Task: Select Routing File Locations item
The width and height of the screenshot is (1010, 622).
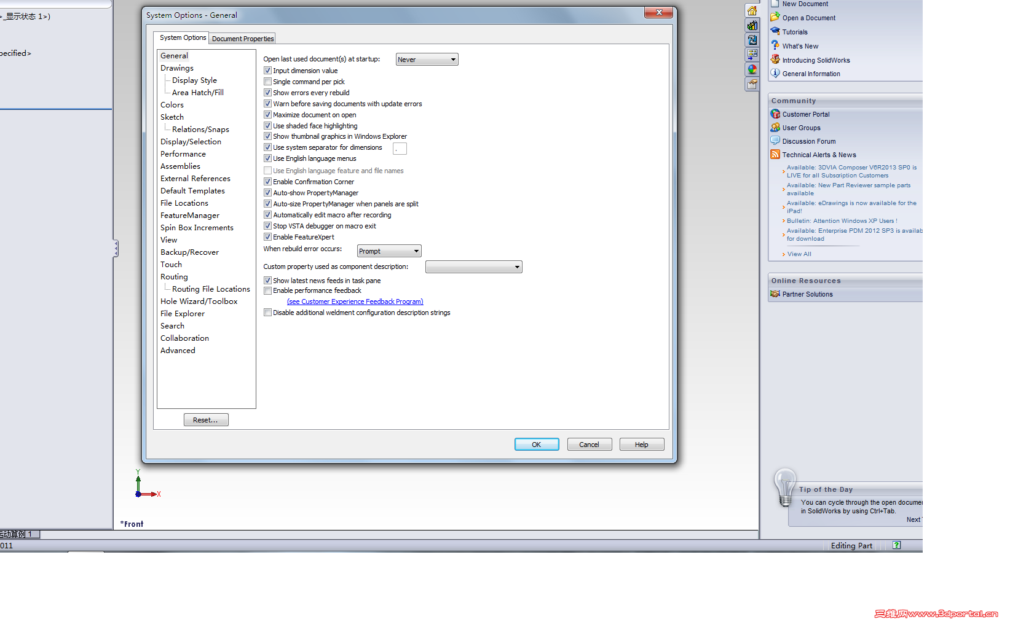Action: [x=211, y=289]
